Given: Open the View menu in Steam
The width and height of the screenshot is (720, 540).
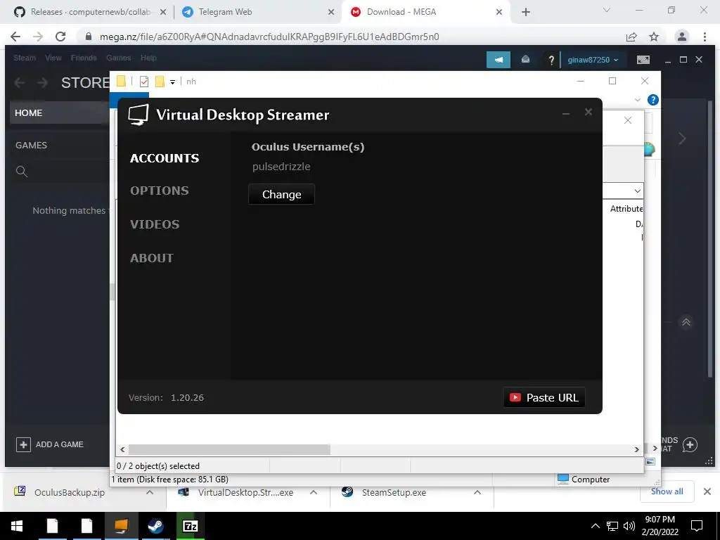Looking at the screenshot, I should point(53,58).
